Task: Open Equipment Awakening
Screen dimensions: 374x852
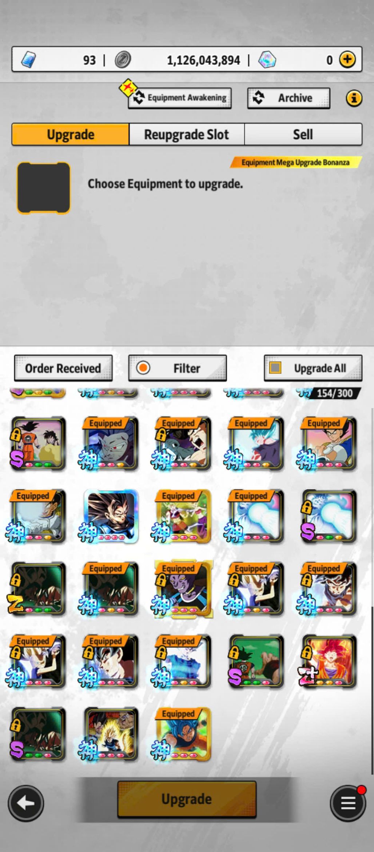Action: 179,98
